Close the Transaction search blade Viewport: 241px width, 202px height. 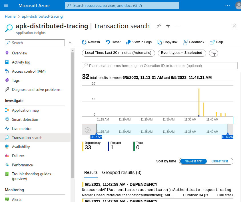[x=234, y=26]
